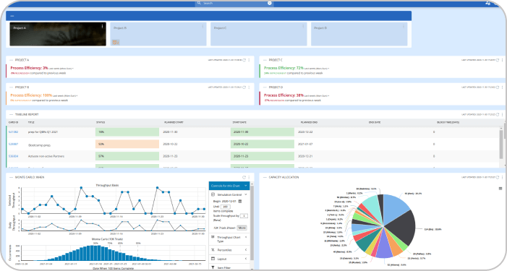Collapse the PROJECT A efficiency widget
This screenshot has width=507, height=271.
pos(12,60)
